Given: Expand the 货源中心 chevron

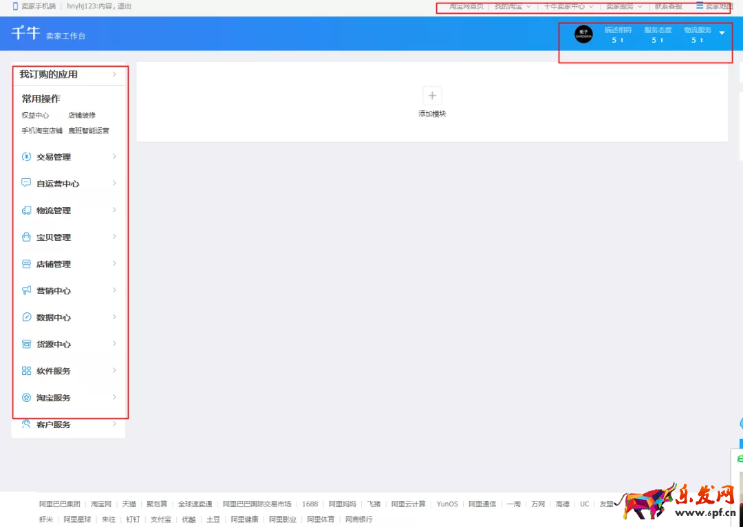Looking at the screenshot, I should tap(114, 343).
